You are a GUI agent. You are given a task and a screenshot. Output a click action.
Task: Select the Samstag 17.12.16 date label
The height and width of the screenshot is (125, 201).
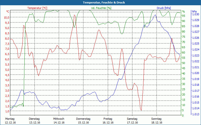[132, 120]
